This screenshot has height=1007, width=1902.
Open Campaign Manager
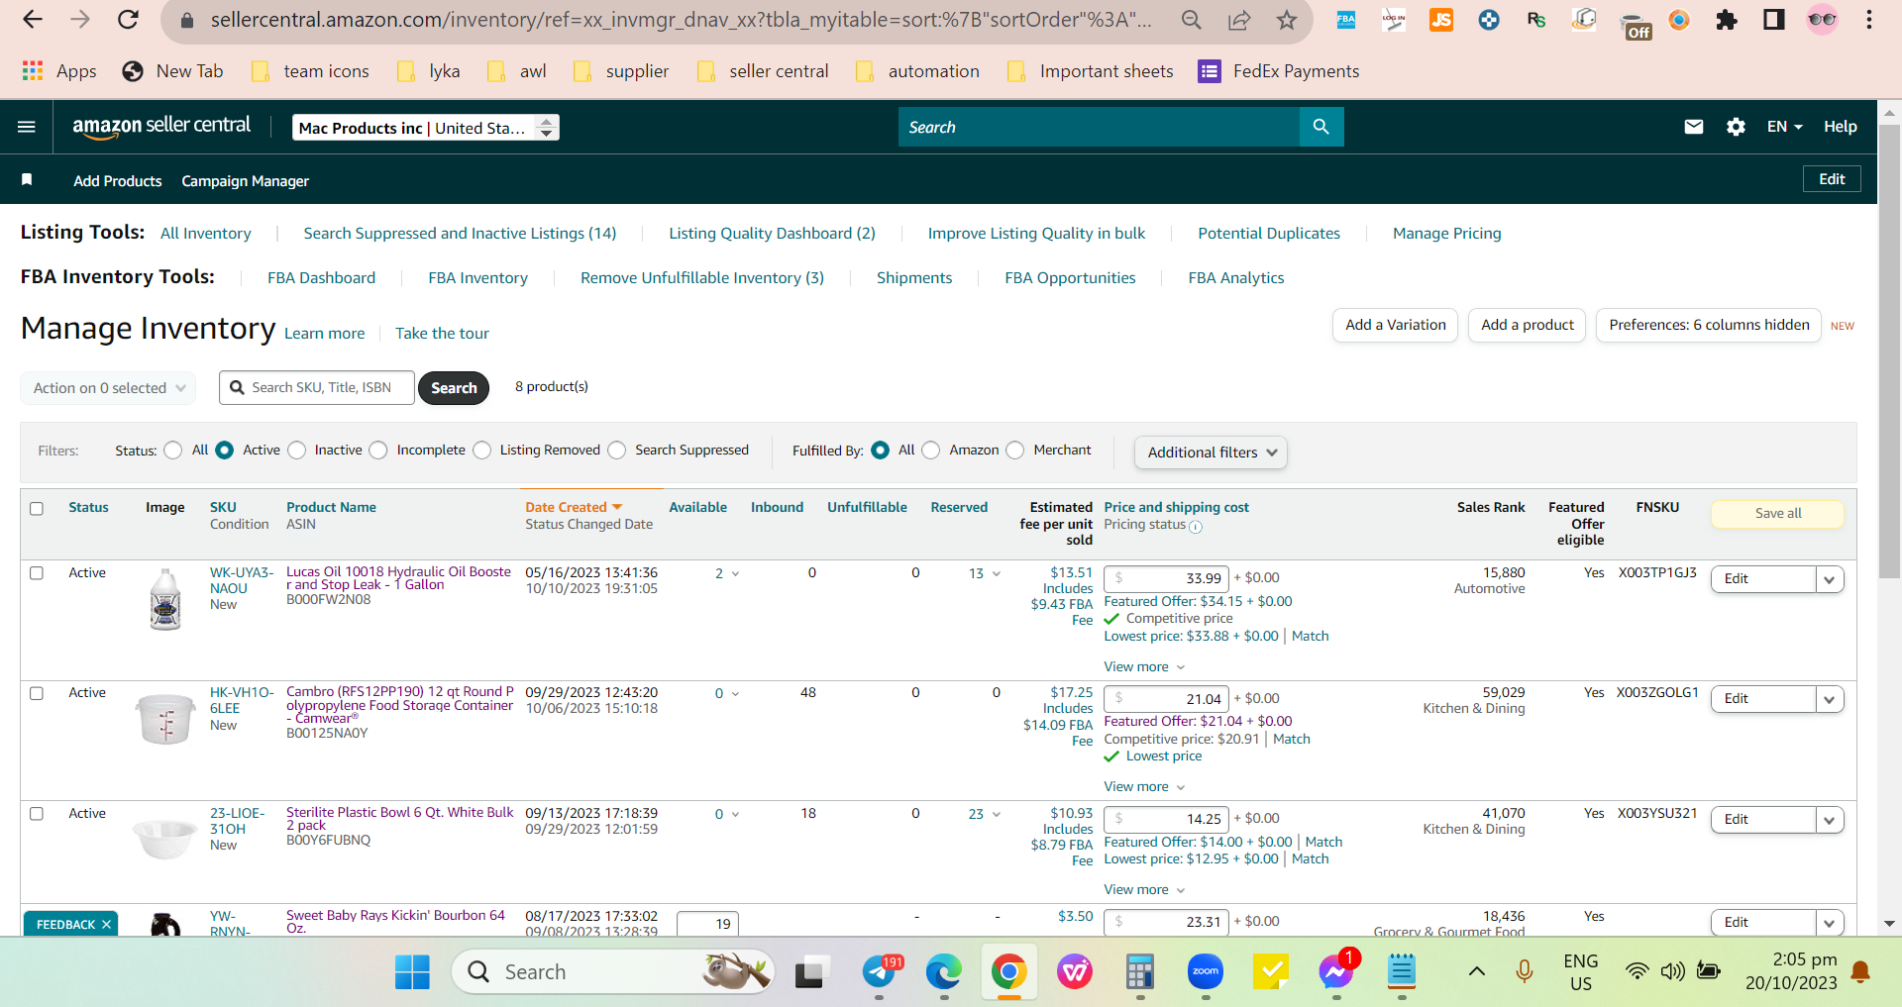coord(246,181)
